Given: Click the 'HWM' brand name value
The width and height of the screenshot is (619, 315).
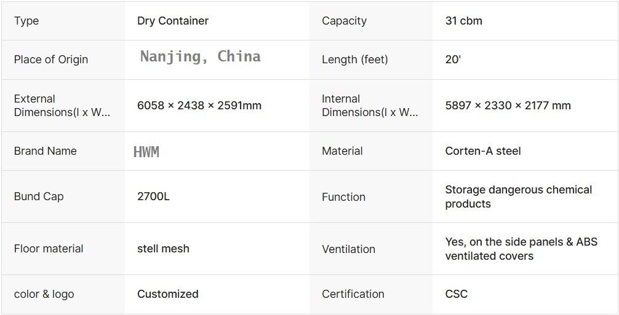Looking at the screenshot, I should coord(146,152).
